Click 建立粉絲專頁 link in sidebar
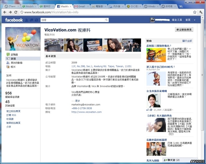Screen dimensions: 206x164 [x=13, y=111]
